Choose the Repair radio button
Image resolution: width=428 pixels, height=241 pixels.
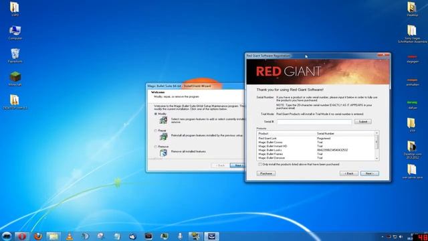click(156, 131)
